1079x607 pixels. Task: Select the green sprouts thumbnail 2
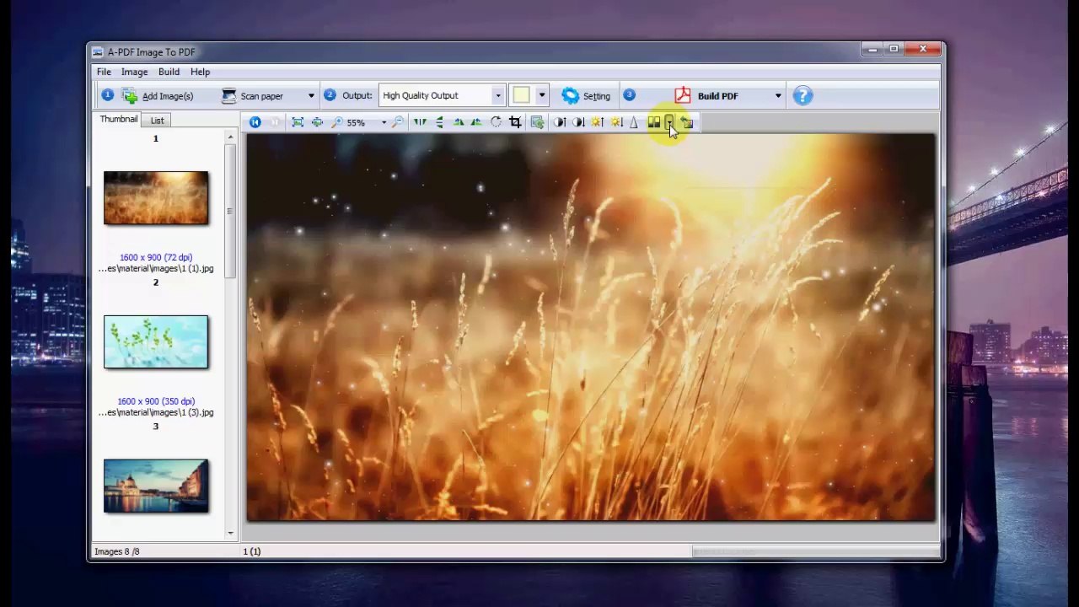tap(156, 342)
